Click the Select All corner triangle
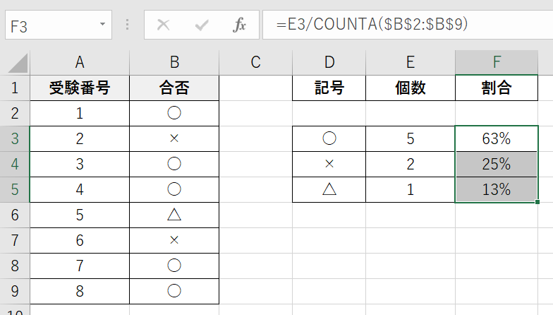This screenshot has height=315, width=553. [16, 62]
